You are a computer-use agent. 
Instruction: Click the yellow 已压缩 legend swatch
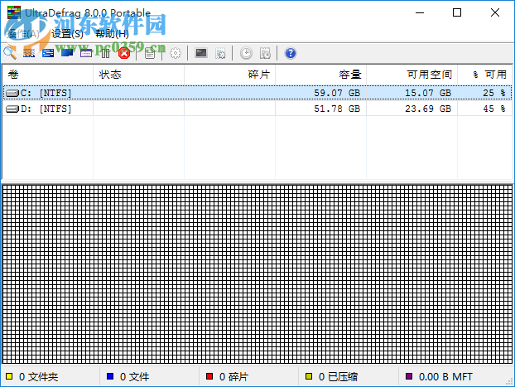309,376
